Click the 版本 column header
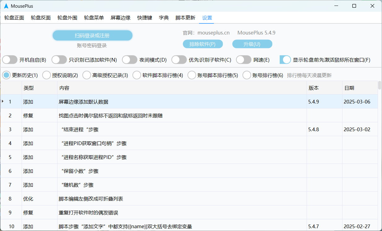The image size is (382, 231). 314,88
